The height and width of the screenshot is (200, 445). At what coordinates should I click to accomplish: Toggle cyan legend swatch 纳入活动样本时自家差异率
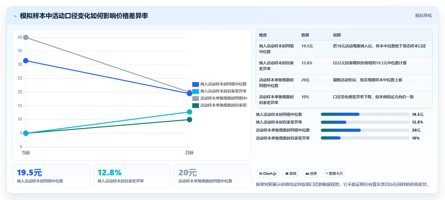click(x=196, y=91)
